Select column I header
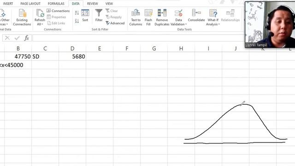Viewport: 295px width, 166px height. point(208,48)
